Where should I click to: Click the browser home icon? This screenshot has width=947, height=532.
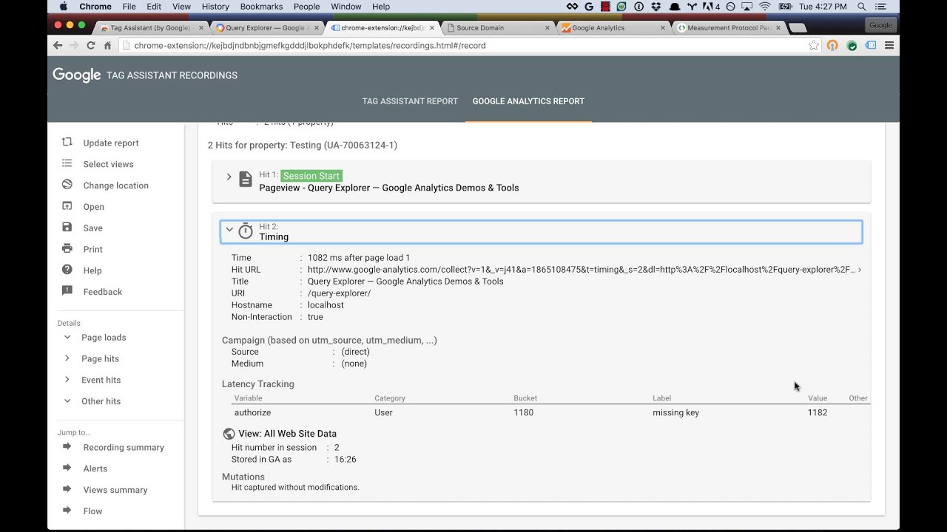(107, 45)
